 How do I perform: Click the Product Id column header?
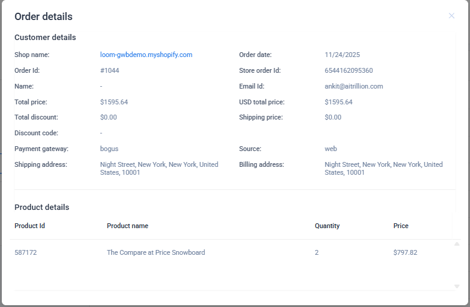tap(30, 226)
